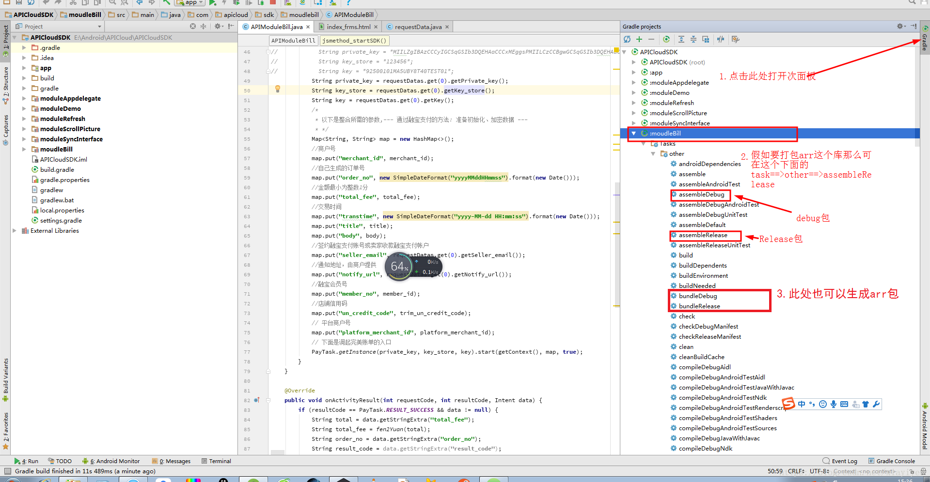Screen dimensions: 930x482
Task: Open Project panel gear settings
Action: [219, 26]
